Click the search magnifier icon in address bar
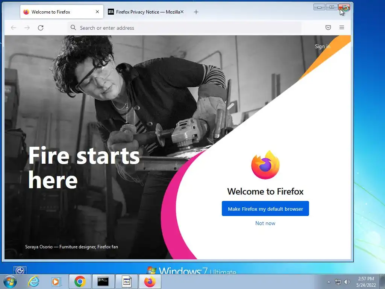This screenshot has height=289, width=385. point(73,27)
